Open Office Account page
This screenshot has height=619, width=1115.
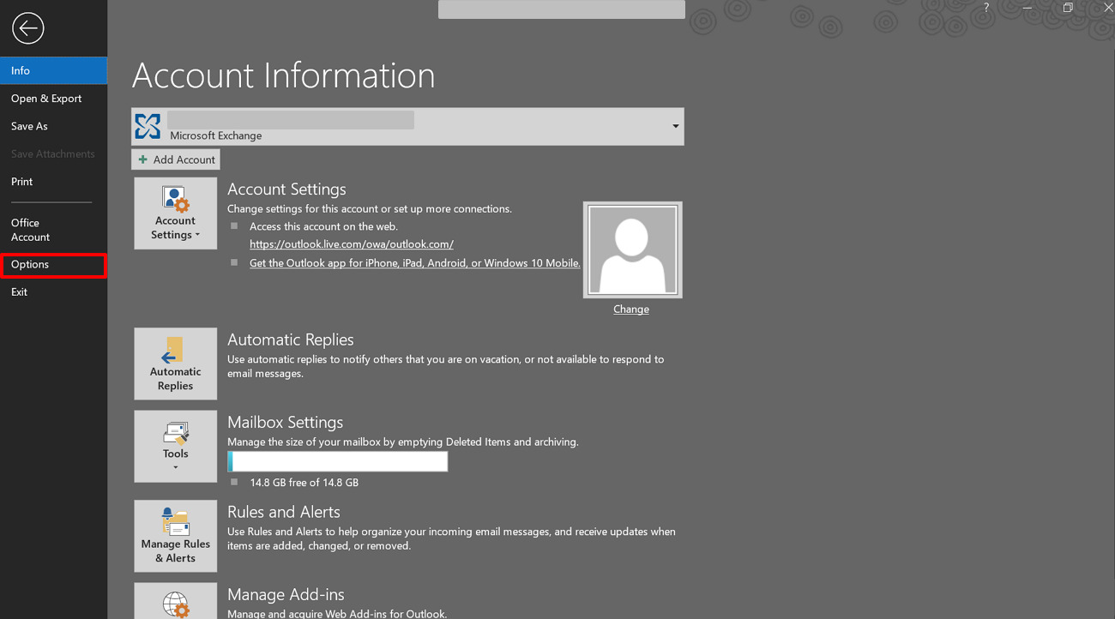53,230
